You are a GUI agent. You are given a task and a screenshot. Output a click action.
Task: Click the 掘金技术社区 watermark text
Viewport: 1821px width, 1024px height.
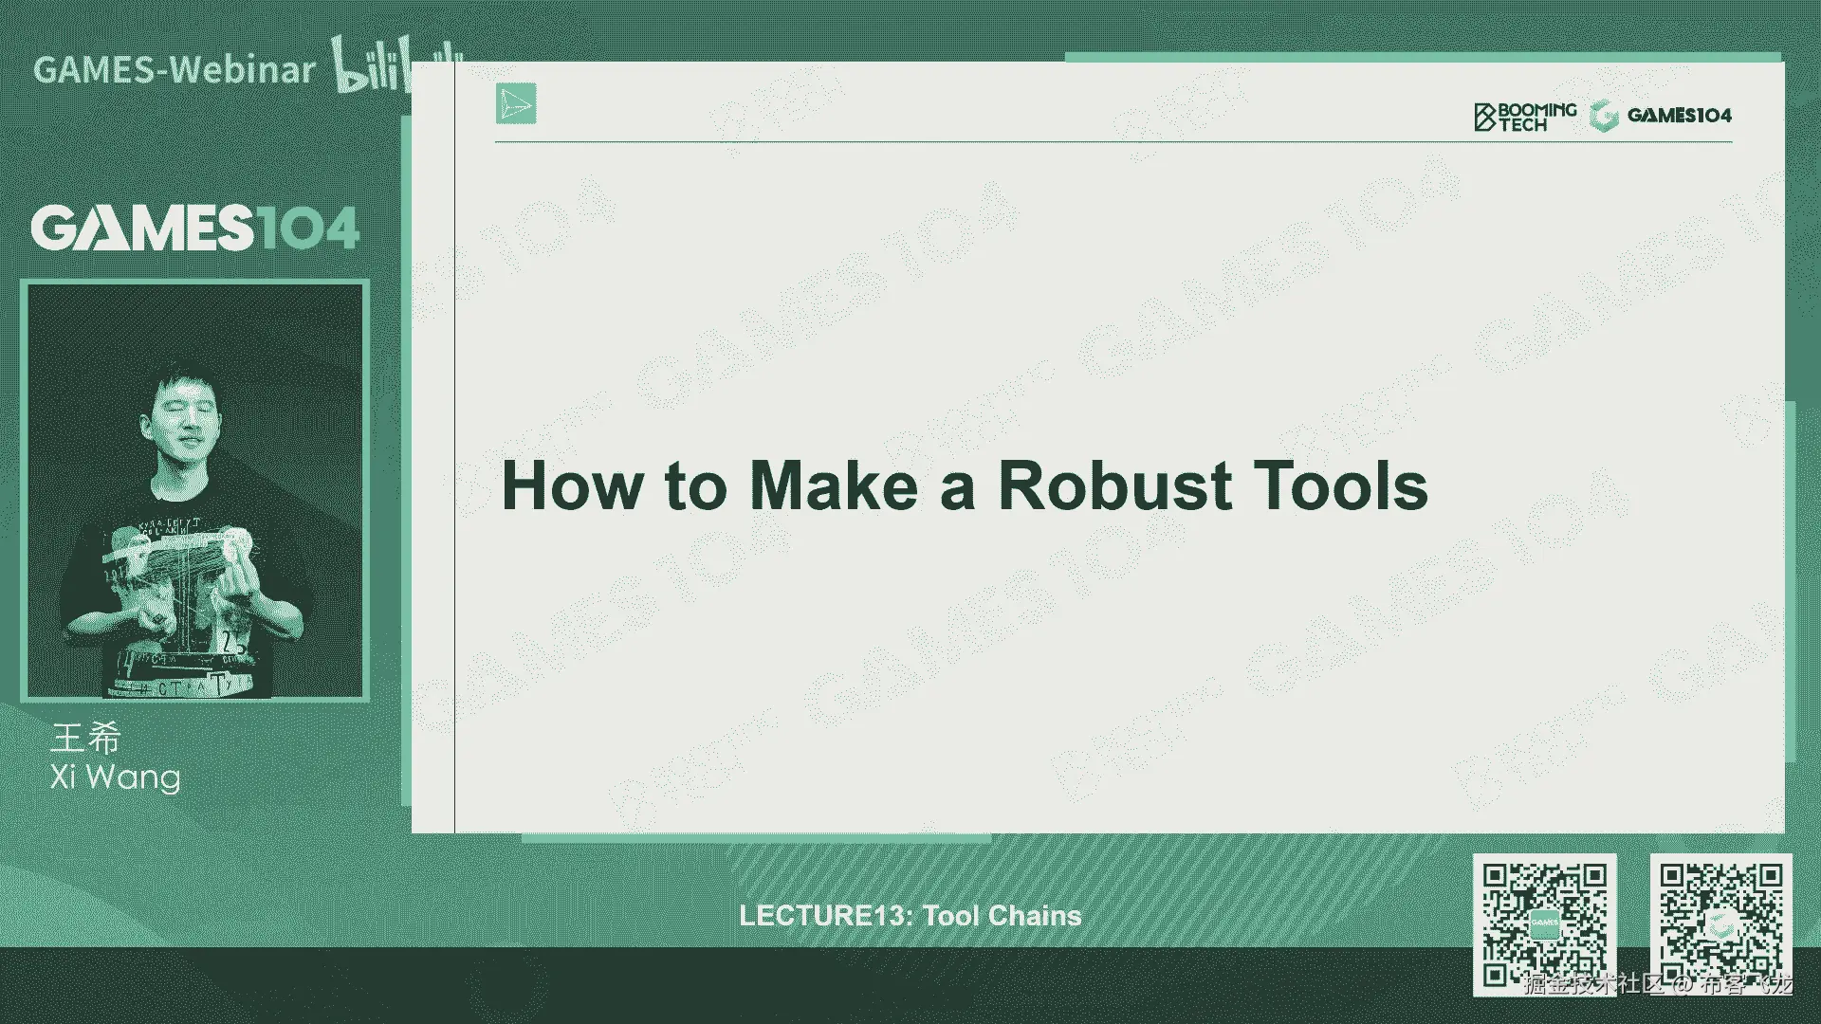(1593, 983)
